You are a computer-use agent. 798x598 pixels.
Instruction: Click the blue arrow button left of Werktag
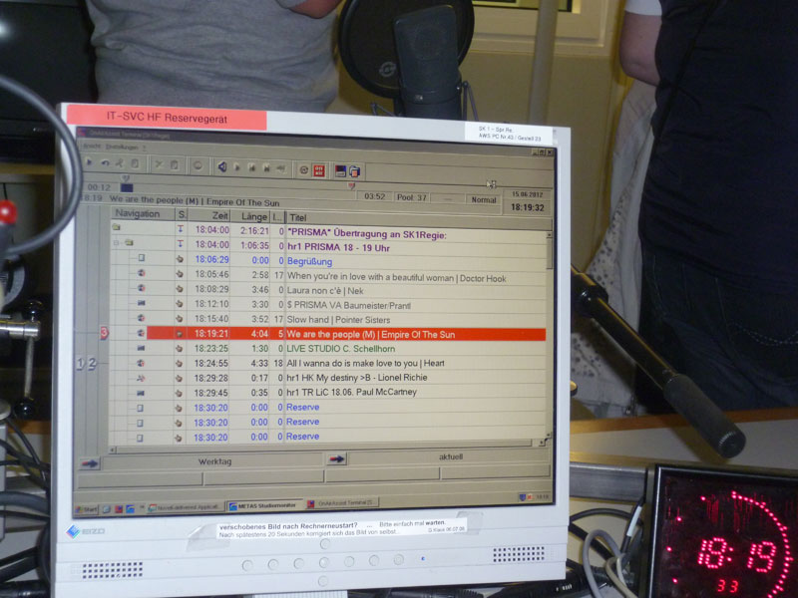(90, 463)
